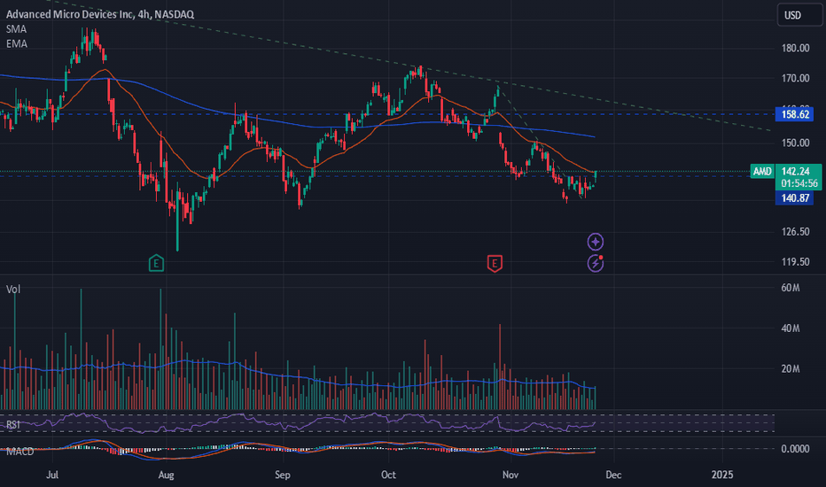Select the MACD indicator label
The height and width of the screenshot is (487, 826).
coord(20,452)
